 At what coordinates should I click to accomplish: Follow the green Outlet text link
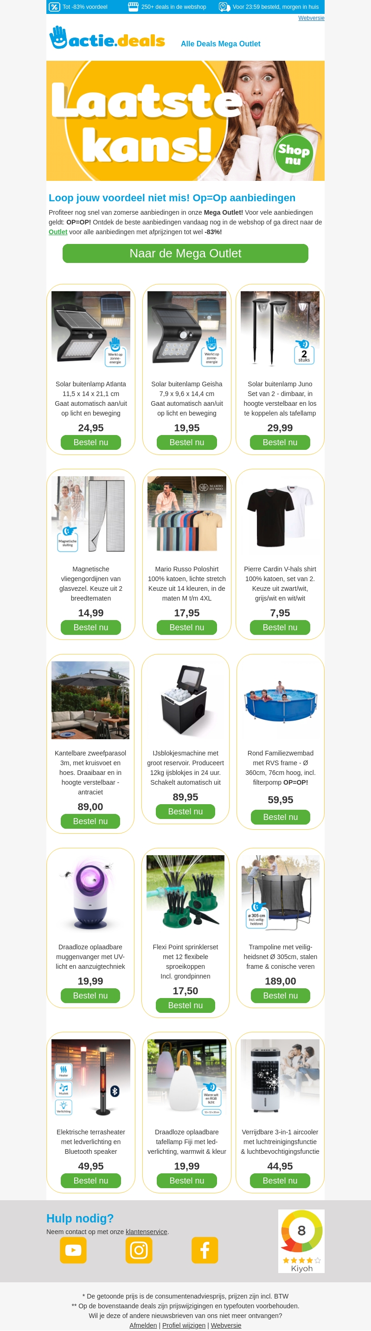point(58,232)
